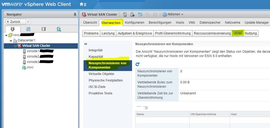Open the Netzwerke tab
The height and width of the screenshot is (128, 270).
pyautogui.click(x=233, y=23)
